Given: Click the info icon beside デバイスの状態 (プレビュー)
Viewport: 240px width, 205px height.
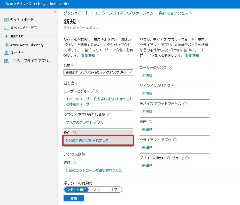Looking at the screenshot, I should point(187,158).
